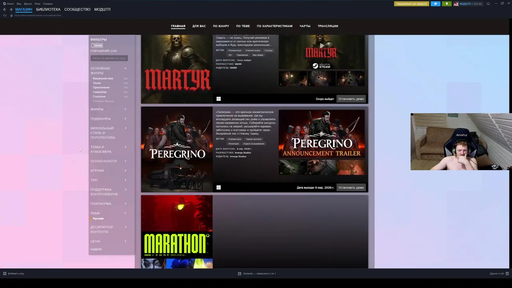The image size is (512, 288).
Task: Click the yellow Уведомление для аккаунта button
Action: click(x=412, y=4)
